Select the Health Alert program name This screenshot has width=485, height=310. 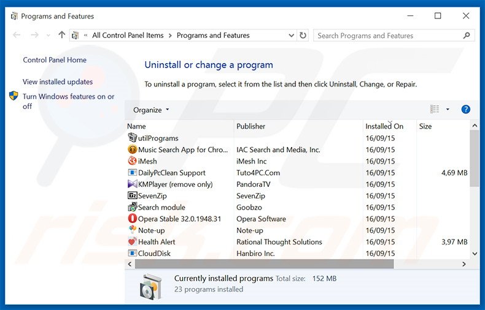tap(157, 242)
